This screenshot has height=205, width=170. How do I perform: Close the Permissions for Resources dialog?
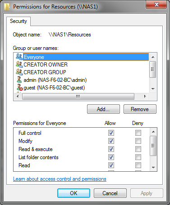tap(156, 4)
